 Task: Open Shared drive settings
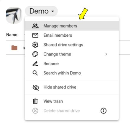point(72,45)
